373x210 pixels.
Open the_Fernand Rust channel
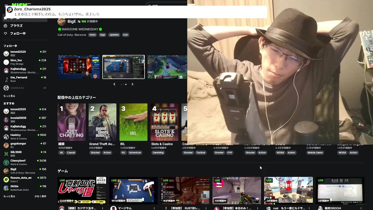[x=24, y=79]
